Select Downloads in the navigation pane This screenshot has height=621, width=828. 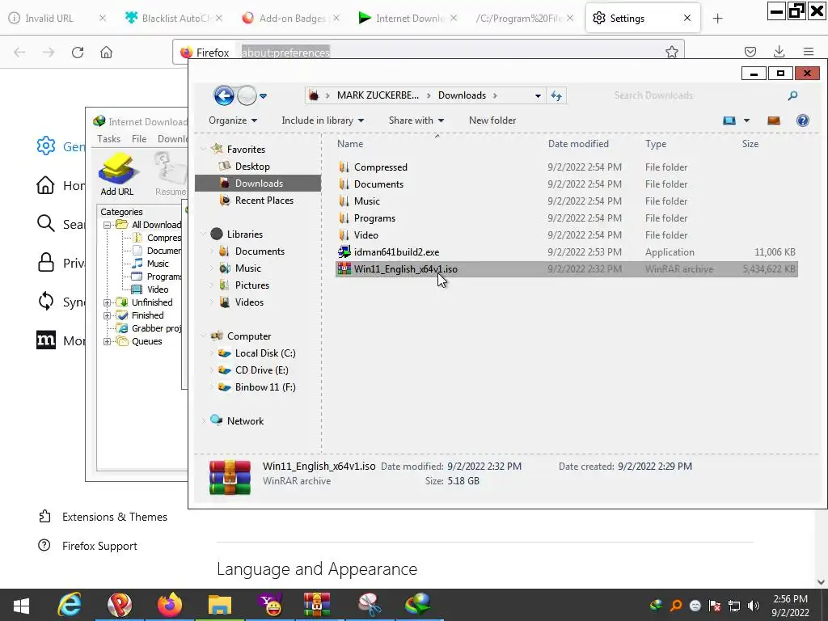pos(258,184)
